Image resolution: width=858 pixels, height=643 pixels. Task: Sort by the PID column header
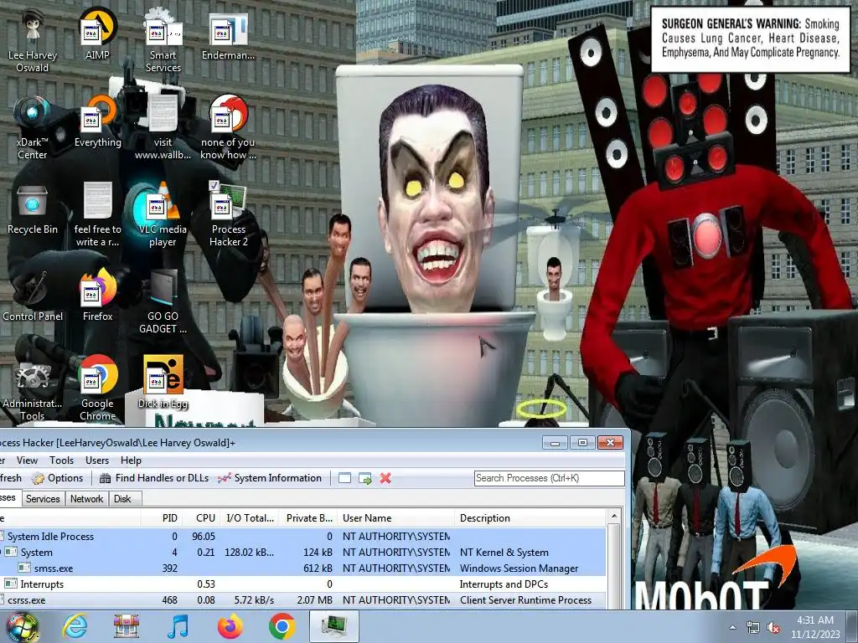[160, 517]
